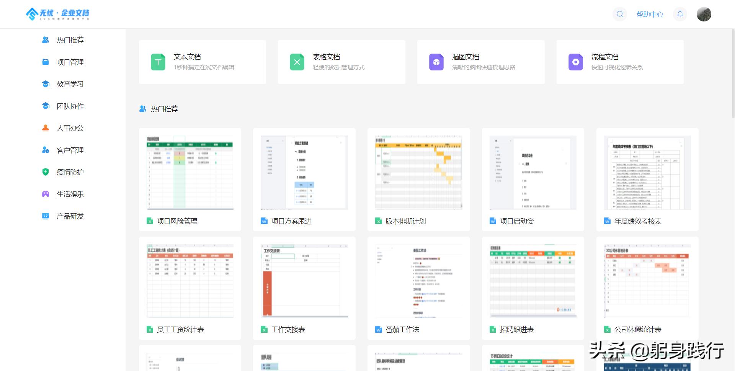
Task: Open the 工作交接表 template thumbnail
Action: pos(304,281)
